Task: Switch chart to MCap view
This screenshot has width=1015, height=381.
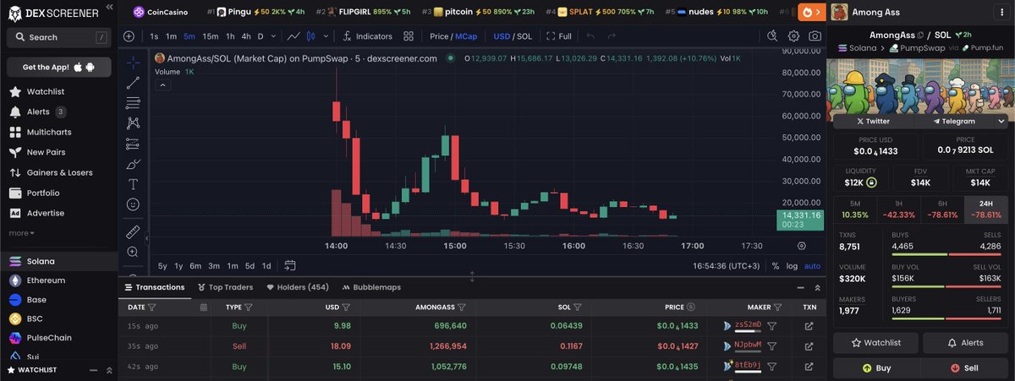Action: (466, 36)
